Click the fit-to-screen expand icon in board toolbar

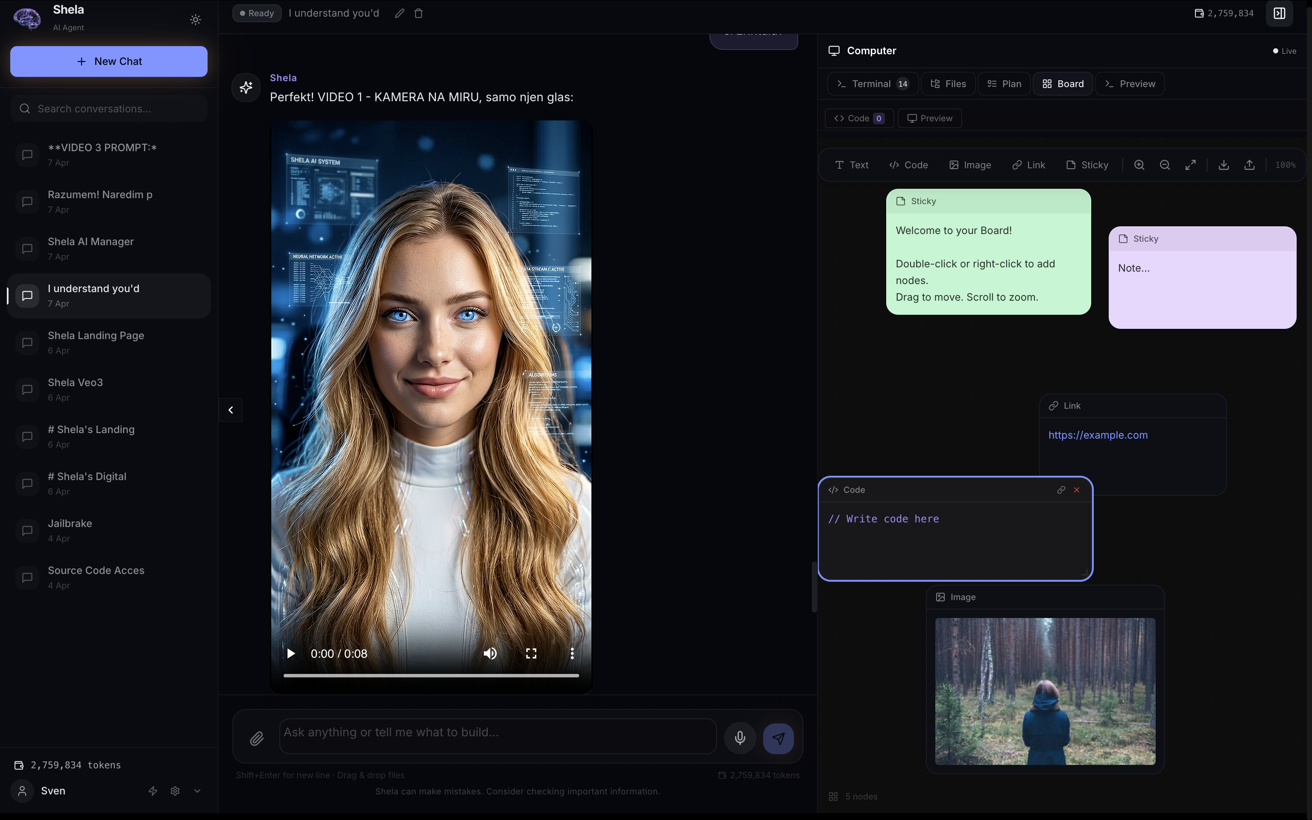(1191, 165)
